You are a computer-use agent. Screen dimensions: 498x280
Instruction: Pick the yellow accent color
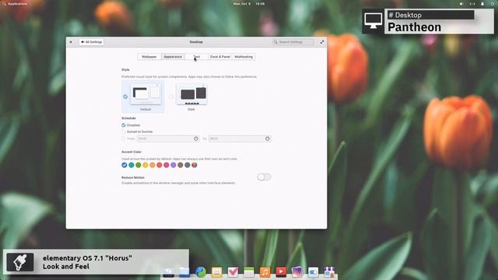click(146, 165)
